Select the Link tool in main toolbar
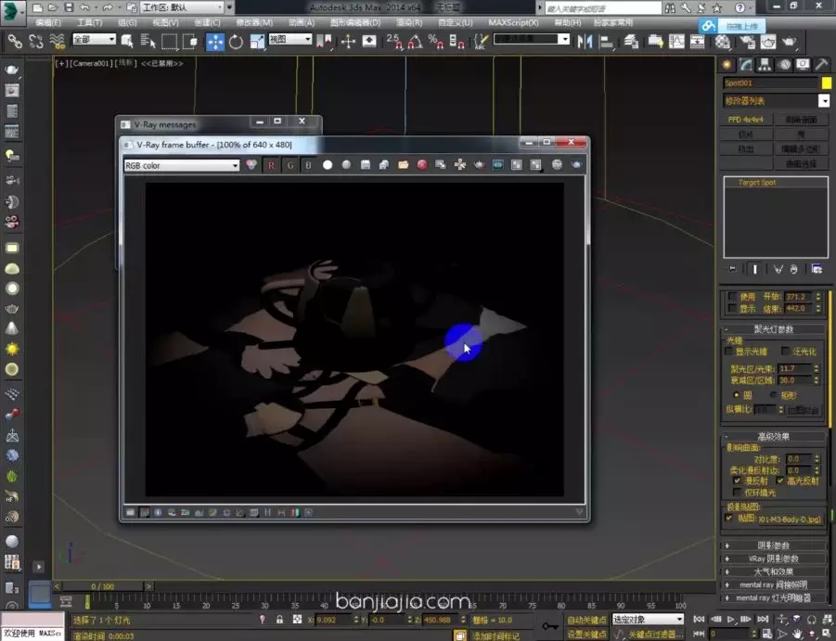 15,41
